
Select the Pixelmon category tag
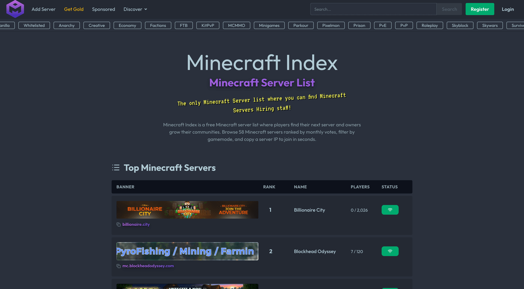click(x=331, y=25)
